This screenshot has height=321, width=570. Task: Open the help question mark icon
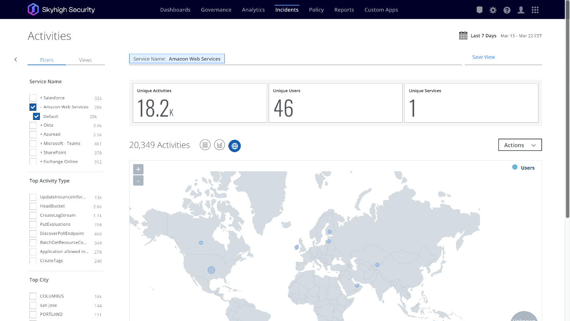click(x=507, y=10)
